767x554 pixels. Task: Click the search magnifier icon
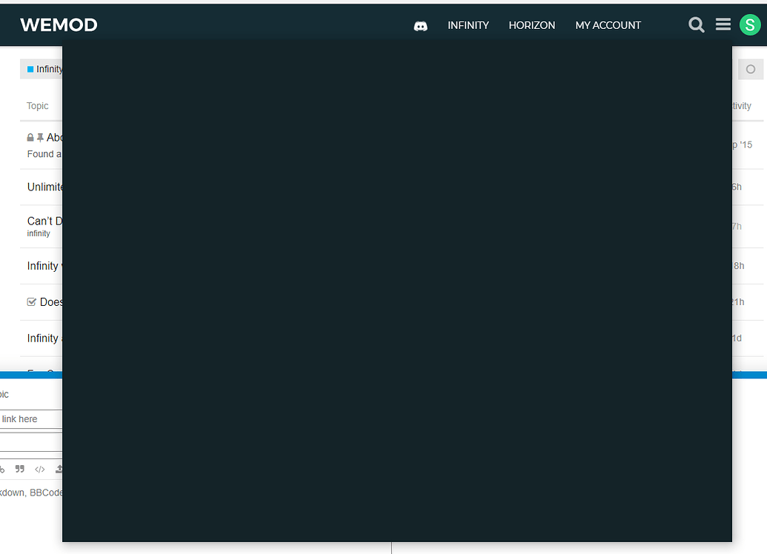pyautogui.click(x=696, y=25)
